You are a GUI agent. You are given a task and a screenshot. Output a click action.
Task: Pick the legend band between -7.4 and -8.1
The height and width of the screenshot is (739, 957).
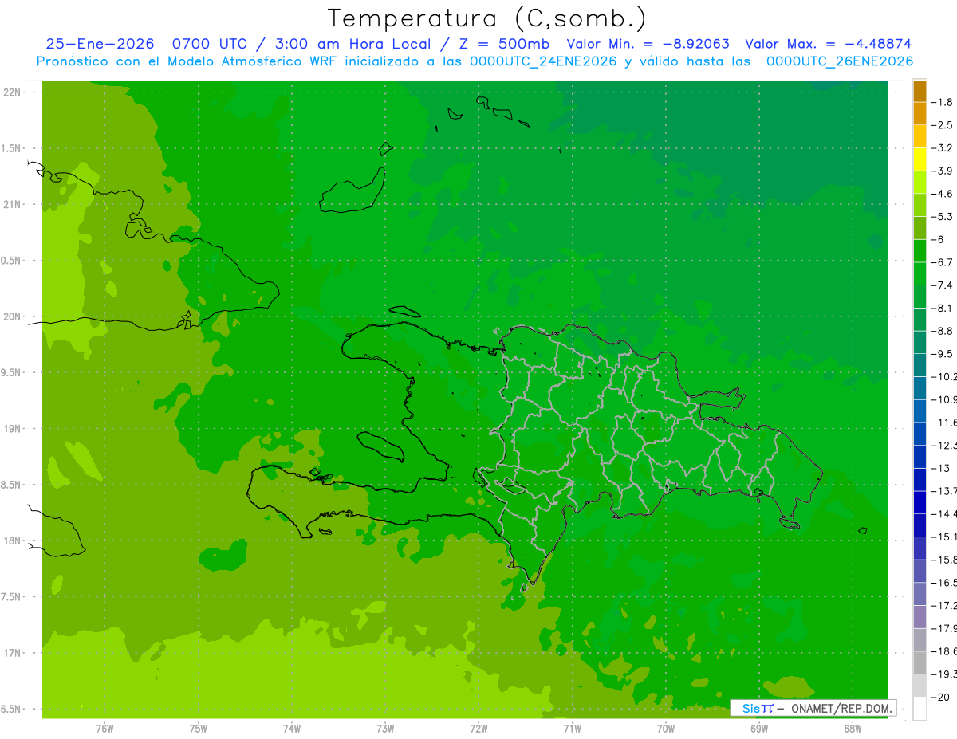[920, 297]
